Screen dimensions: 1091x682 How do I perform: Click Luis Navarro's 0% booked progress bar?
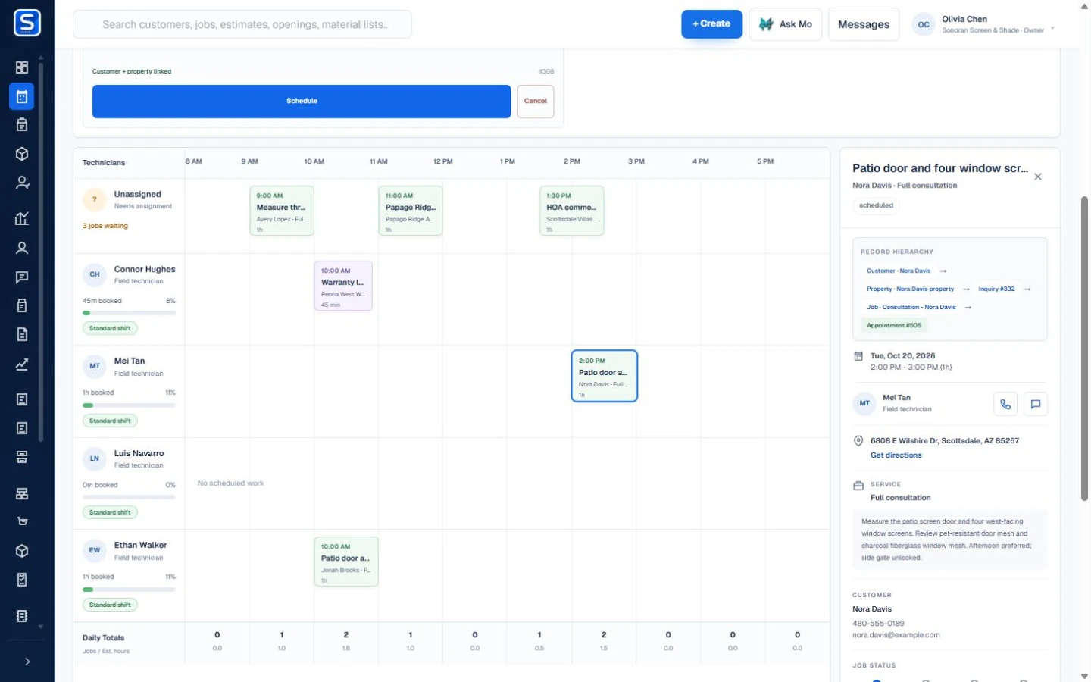(x=129, y=497)
